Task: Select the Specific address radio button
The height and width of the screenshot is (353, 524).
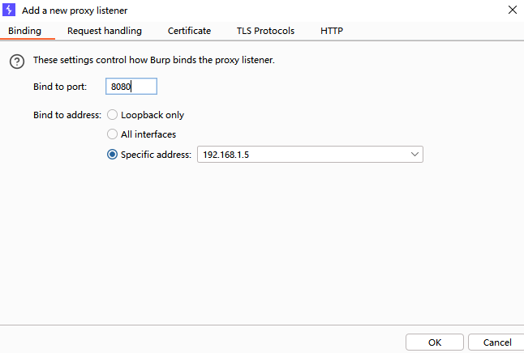Action: 112,155
